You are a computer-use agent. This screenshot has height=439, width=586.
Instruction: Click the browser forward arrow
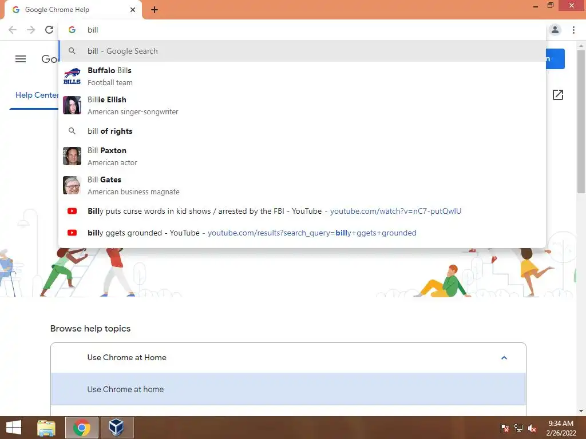click(x=31, y=30)
